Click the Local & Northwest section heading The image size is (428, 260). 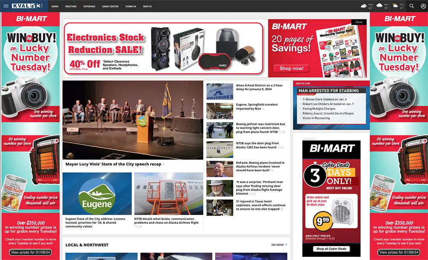87,245
